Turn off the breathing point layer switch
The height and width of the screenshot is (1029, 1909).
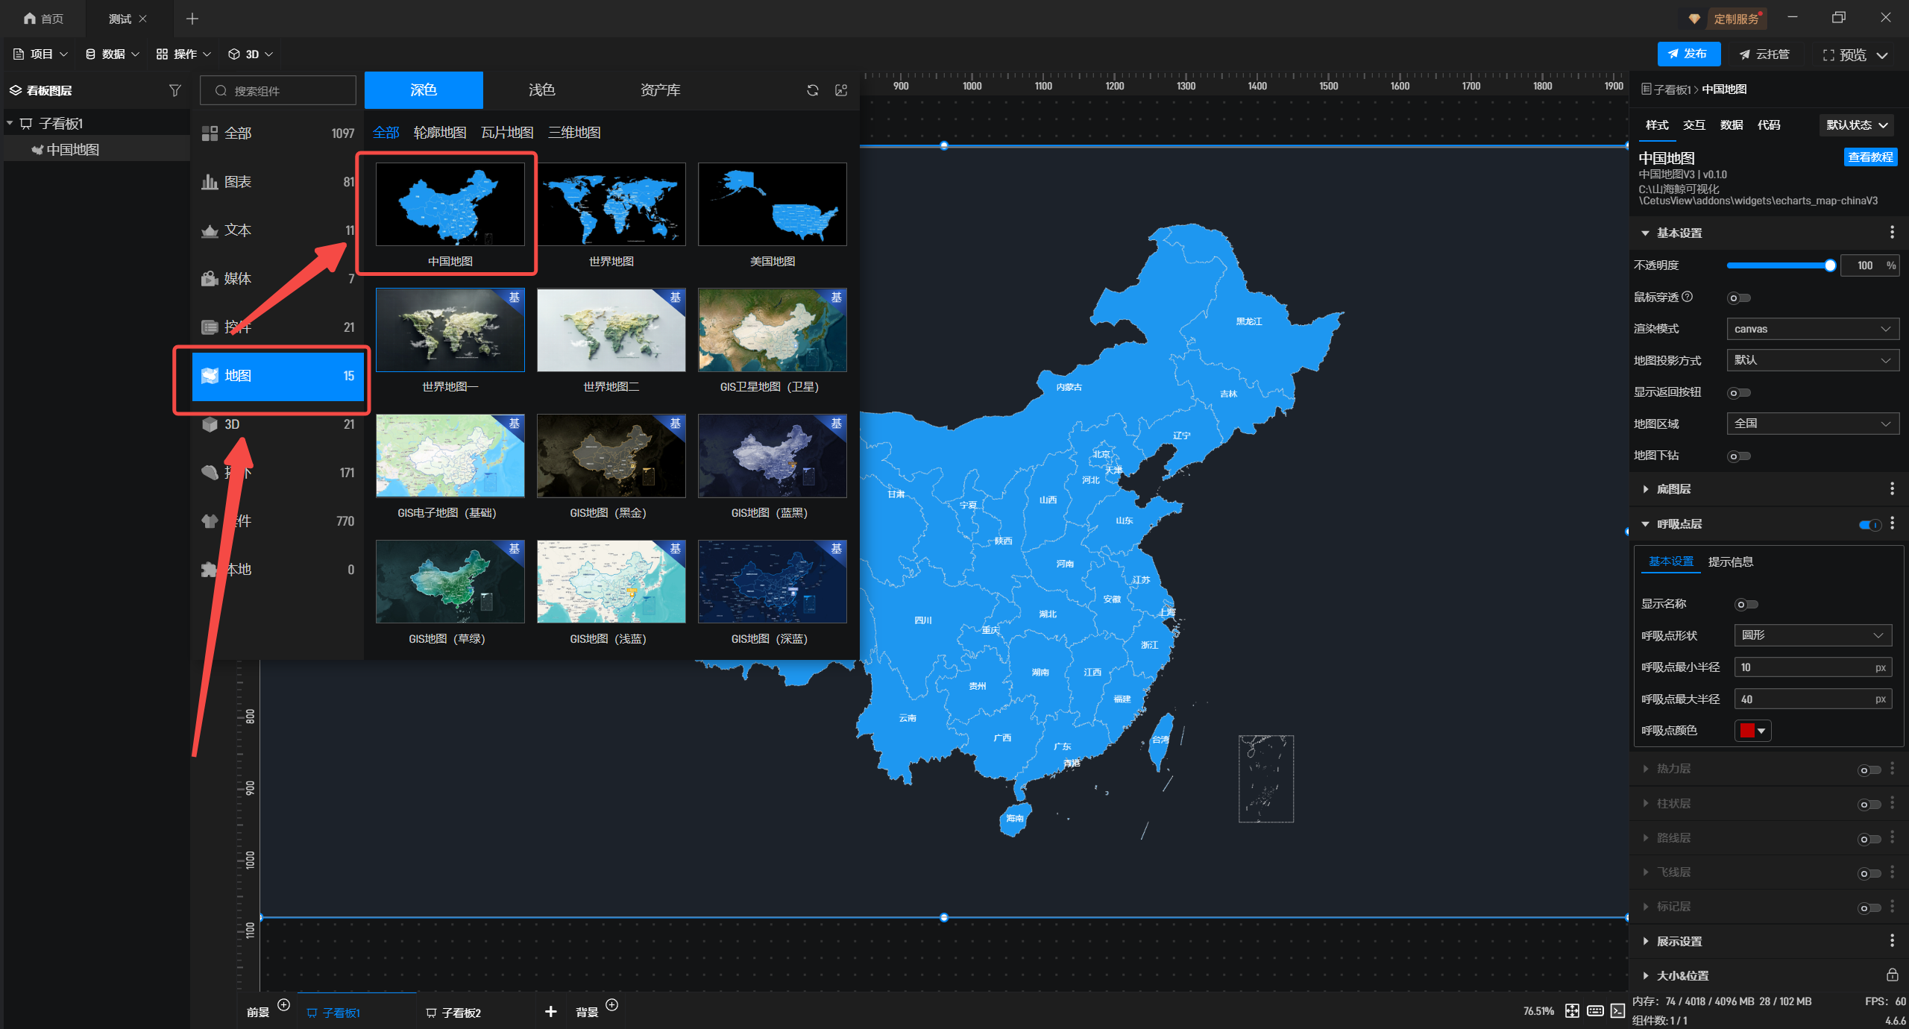(1869, 524)
